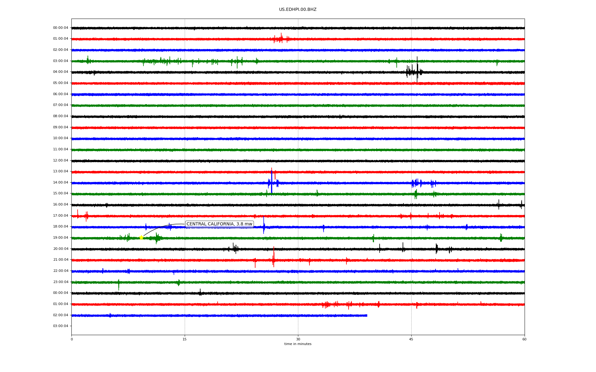Click the x-axis tick label 15
The height and width of the screenshot is (372, 596).
[185, 339]
